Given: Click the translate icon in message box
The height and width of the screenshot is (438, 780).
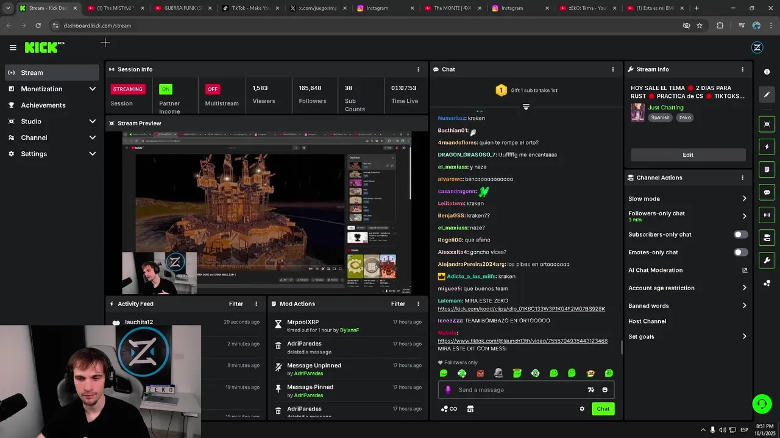Looking at the screenshot, I should tap(590, 390).
